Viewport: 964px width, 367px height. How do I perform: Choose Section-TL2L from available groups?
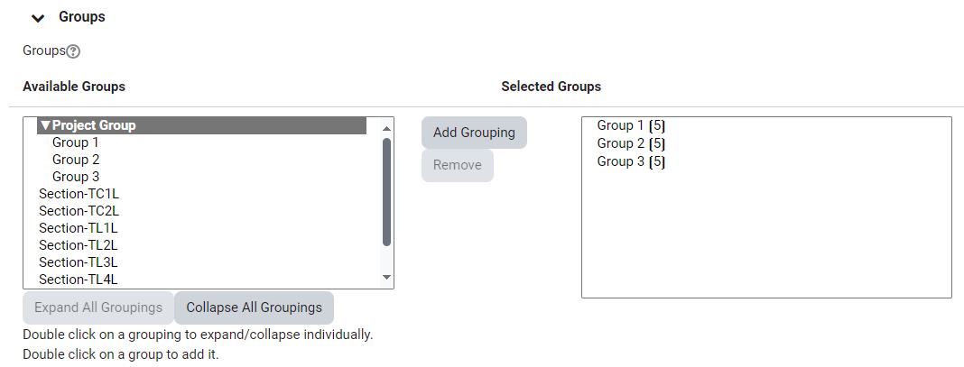click(79, 245)
